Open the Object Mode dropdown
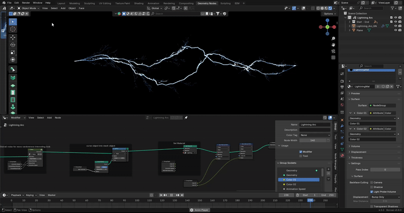 tap(28, 8)
